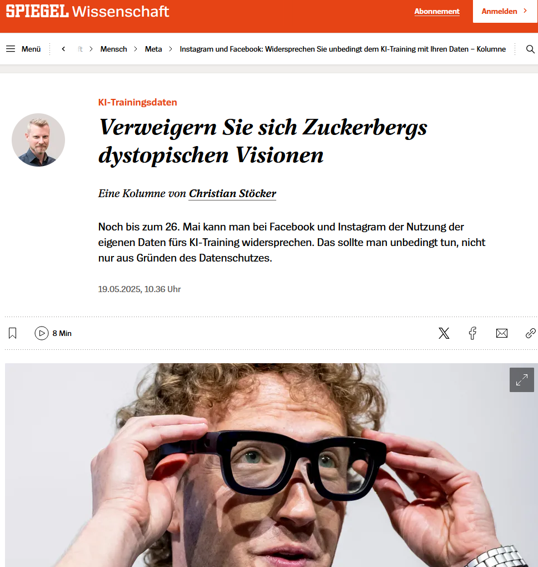The width and height of the screenshot is (538, 567).
Task: Click the author portrait thumbnail
Action: pos(38,140)
